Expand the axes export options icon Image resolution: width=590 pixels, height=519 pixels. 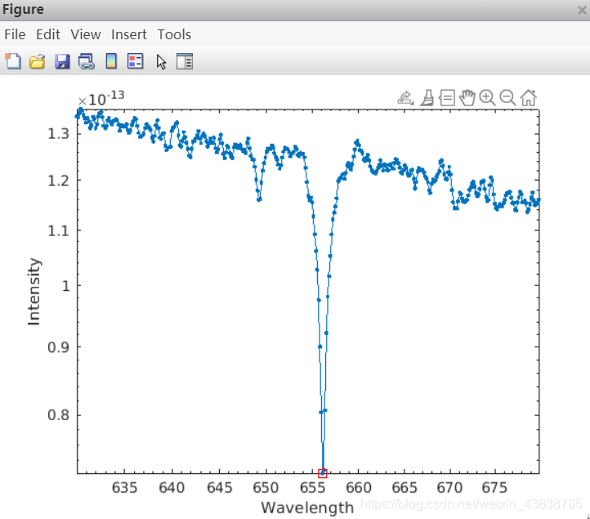[405, 98]
